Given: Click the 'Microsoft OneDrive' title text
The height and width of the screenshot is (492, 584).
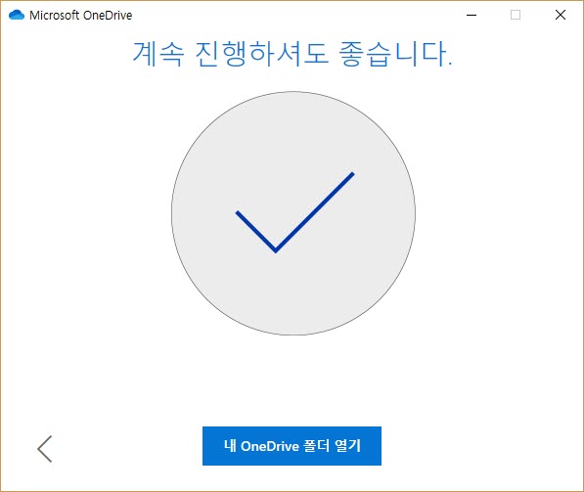Looking at the screenshot, I should pyautogui.click(x=81, y=16).
